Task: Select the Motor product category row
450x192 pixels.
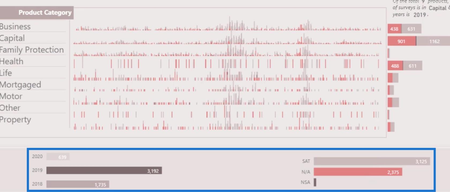Action: [32, 96]
